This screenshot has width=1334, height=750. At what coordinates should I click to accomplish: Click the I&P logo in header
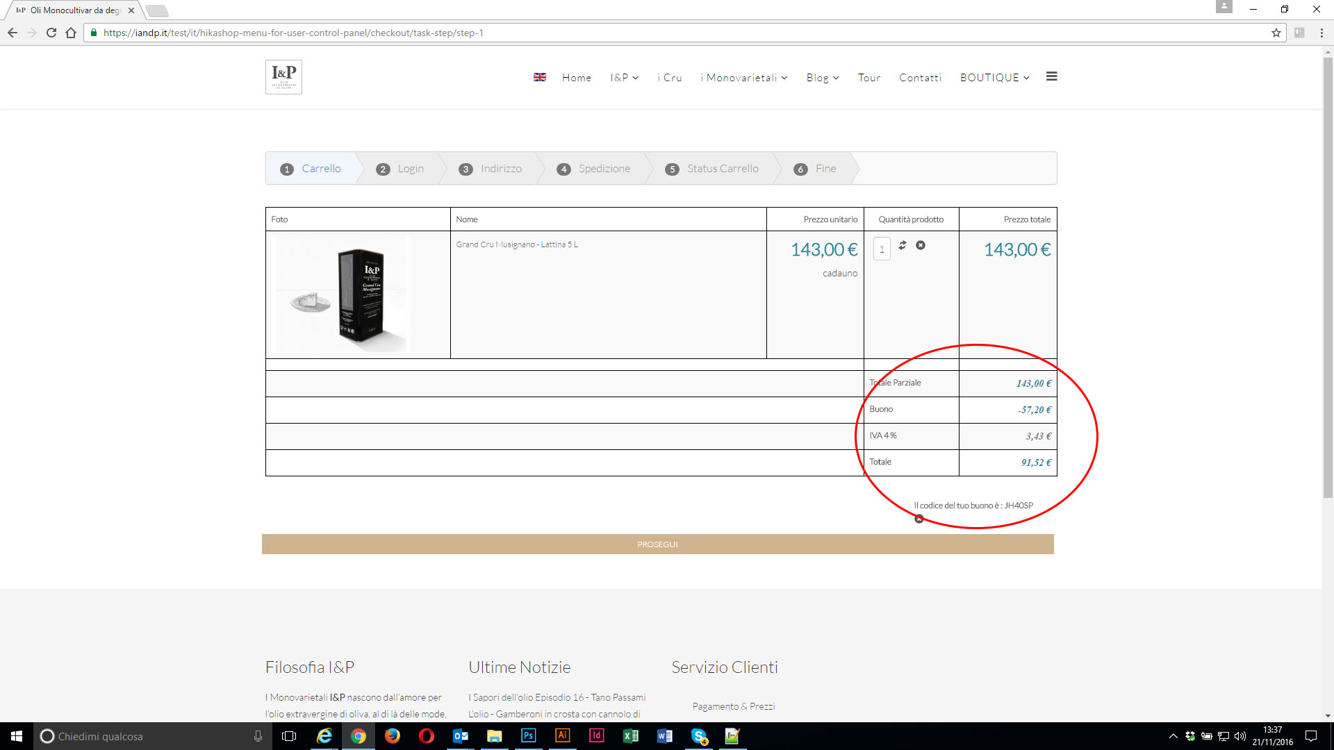pyautogui.click(x=283, y=76)
